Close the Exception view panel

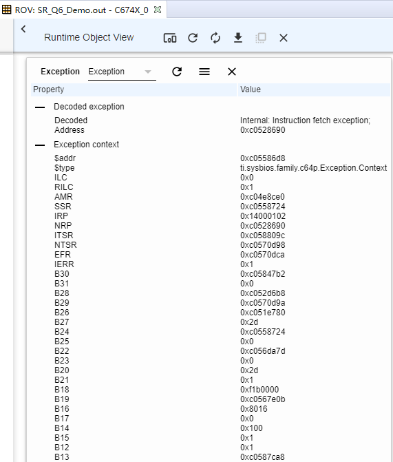pos(232,72)
